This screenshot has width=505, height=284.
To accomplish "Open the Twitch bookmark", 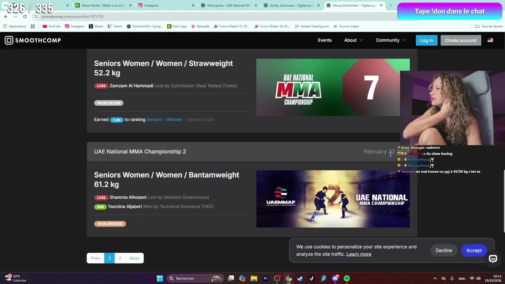I will (114, 26).
